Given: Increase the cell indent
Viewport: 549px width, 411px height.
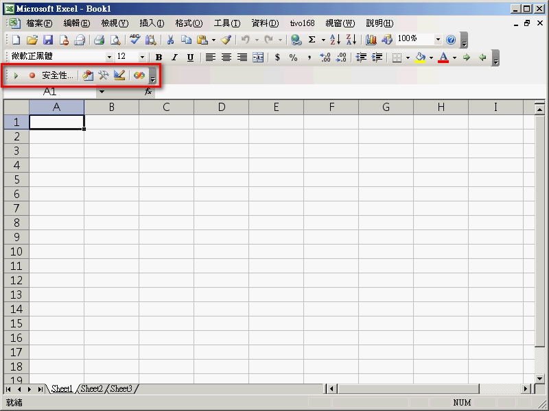Looking at the screenshot, I should click(x=377, y=58).
